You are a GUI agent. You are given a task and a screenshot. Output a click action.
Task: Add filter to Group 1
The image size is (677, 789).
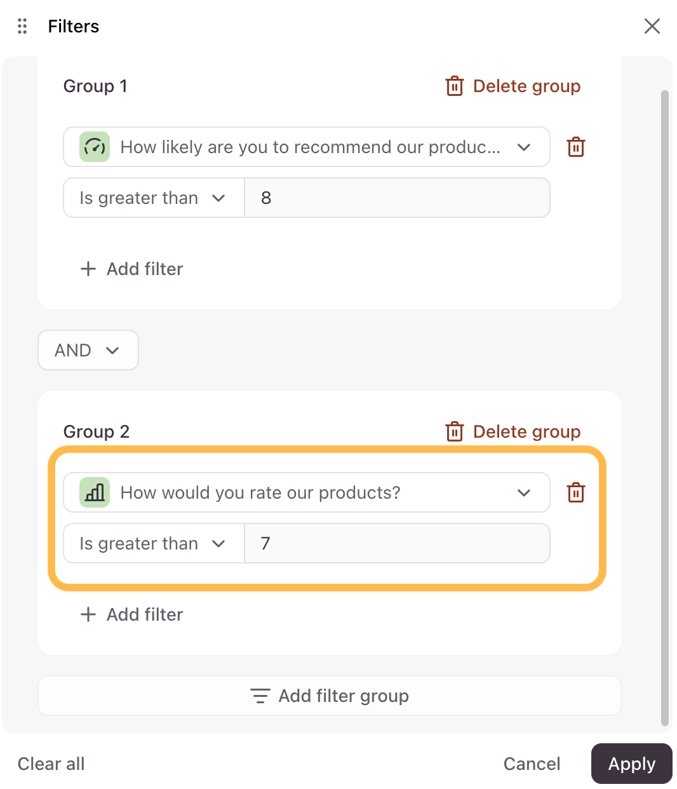tap(132, 269)
